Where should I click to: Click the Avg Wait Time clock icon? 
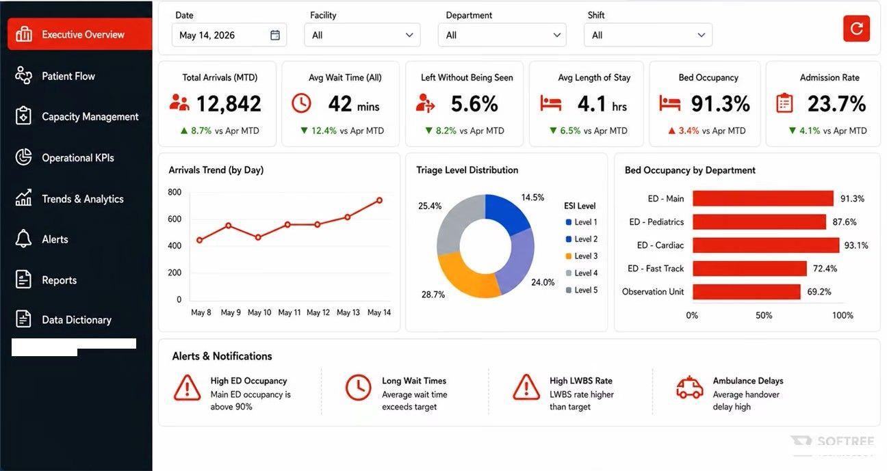301,103
